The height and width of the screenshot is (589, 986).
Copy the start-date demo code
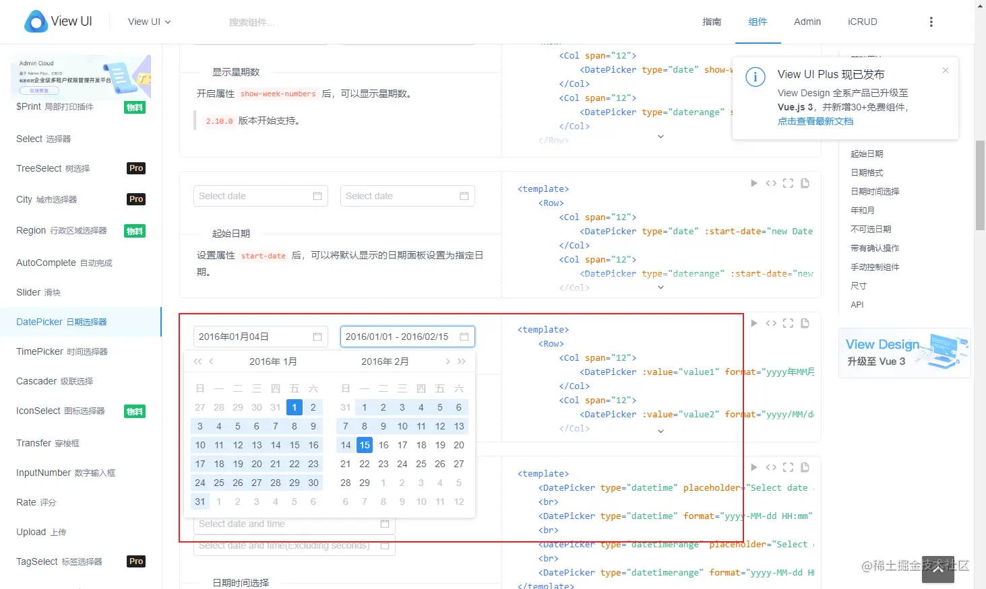click(x=805, y=183)
